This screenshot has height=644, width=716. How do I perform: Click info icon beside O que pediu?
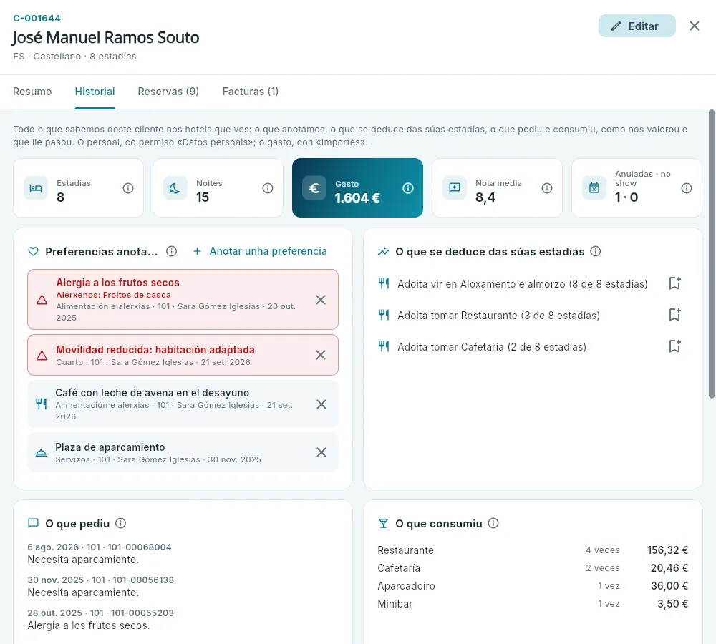[120, 523]
